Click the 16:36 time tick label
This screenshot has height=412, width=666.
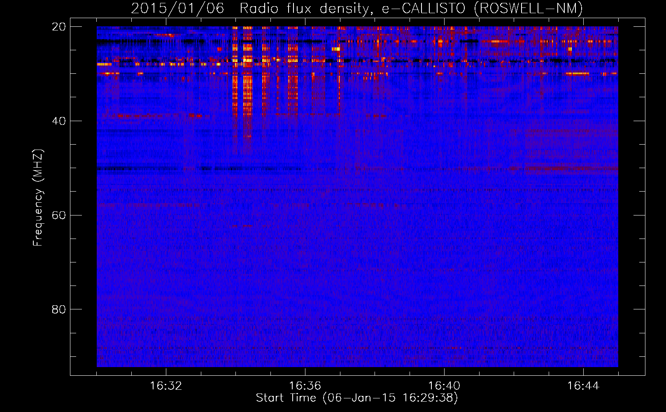pyautogui.click(x=305, y=386)
